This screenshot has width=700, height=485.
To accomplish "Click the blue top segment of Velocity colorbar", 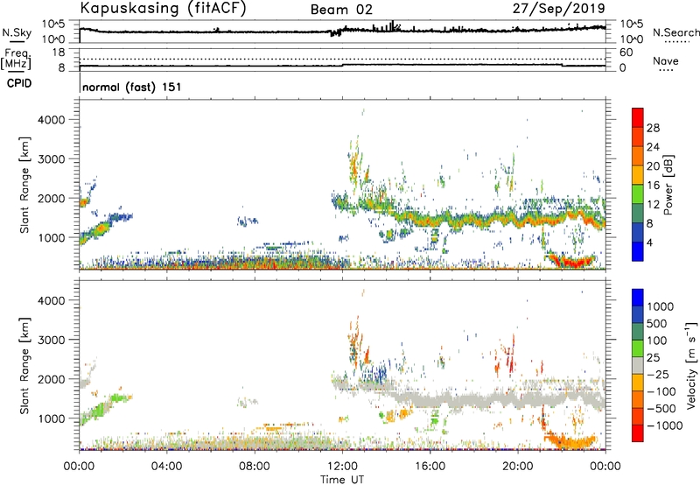I will (x=638, y=298).
